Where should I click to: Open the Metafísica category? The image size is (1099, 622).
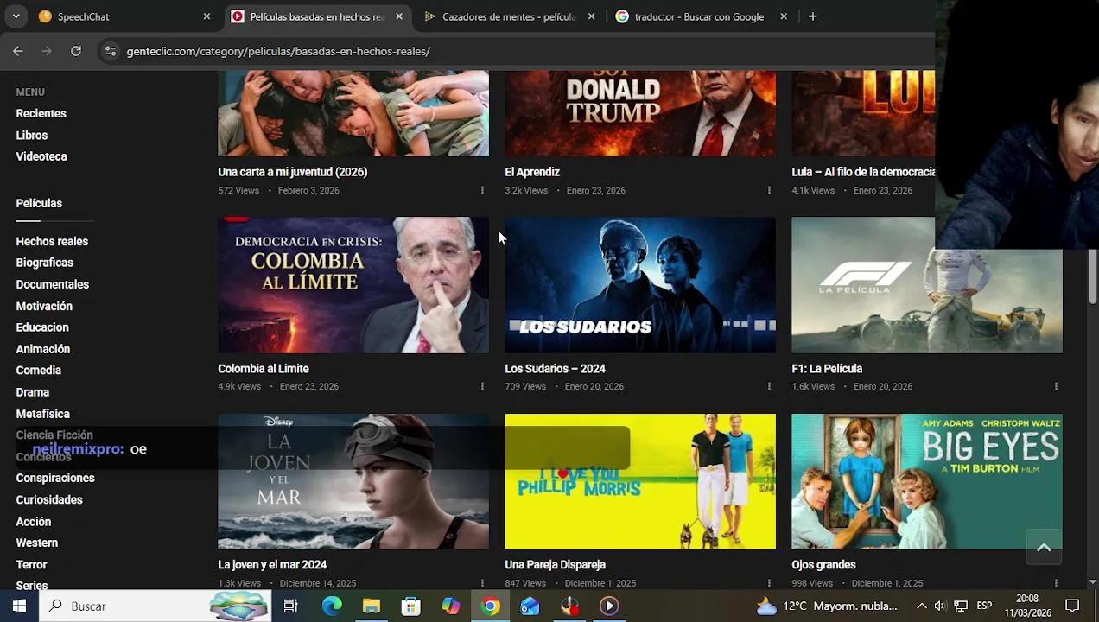pos(42,414)
